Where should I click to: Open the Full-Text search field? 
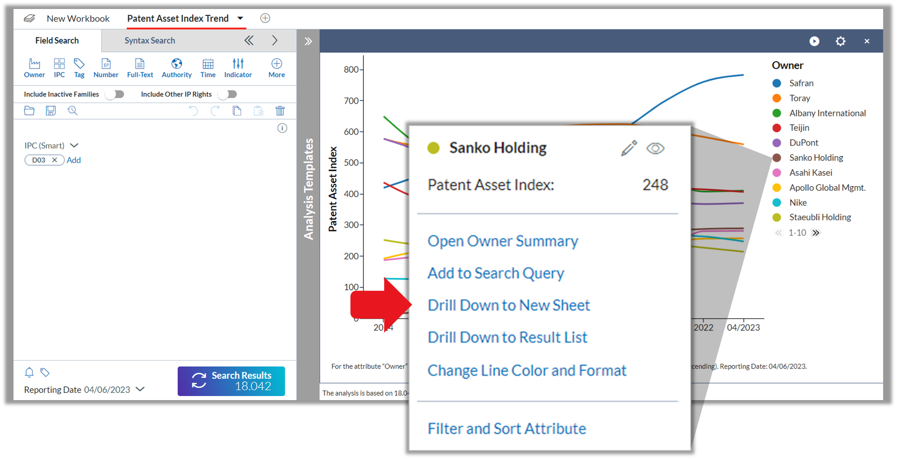[x=140, y=68]
